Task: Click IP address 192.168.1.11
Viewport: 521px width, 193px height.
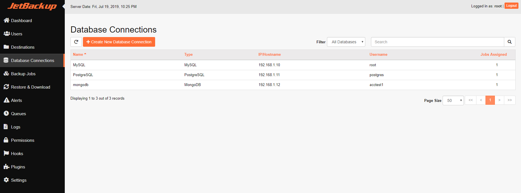Action: [x=269, y=75]
